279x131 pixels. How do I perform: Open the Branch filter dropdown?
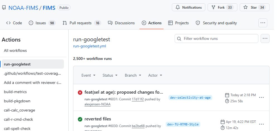(x=133, y=75)
